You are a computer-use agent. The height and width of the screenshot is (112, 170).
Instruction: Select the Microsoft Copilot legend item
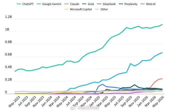point(78,9)
